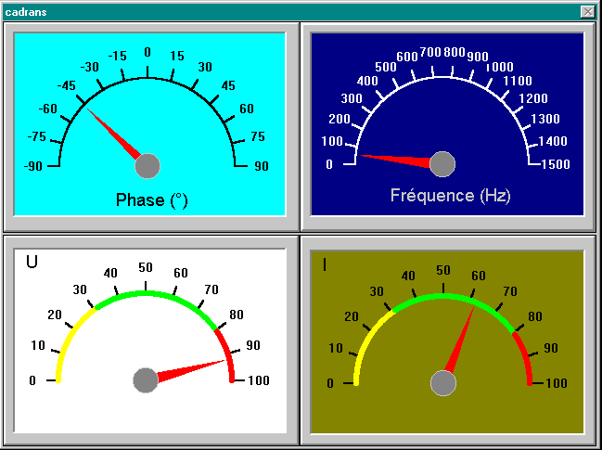
Task: Click the 80 mark on the U gauge
Action: [x=237, y=315]
